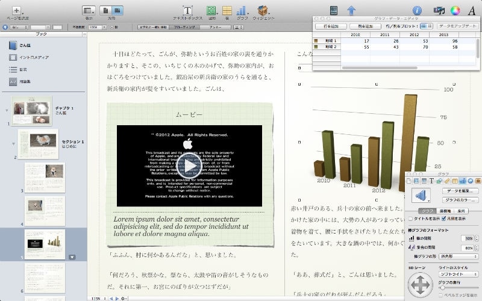Open the Colors wheel icon
482x301 pixels.
coord(455,10)
